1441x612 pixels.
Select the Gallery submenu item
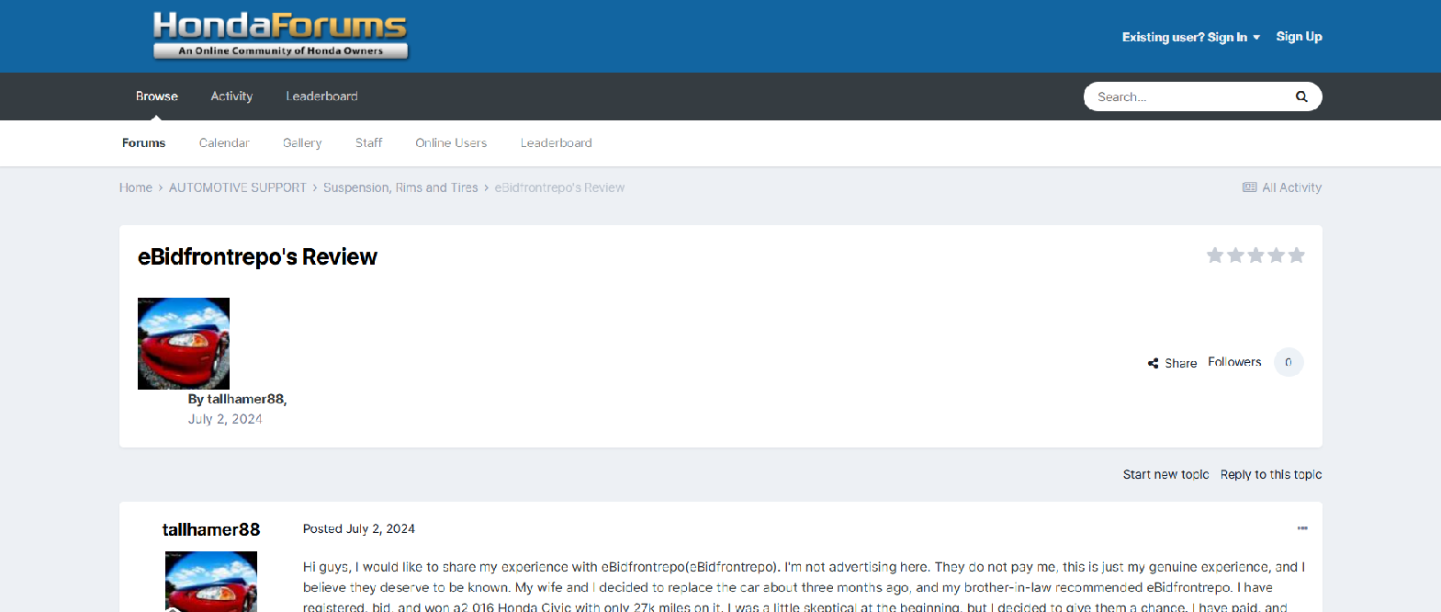coord(302,143)
